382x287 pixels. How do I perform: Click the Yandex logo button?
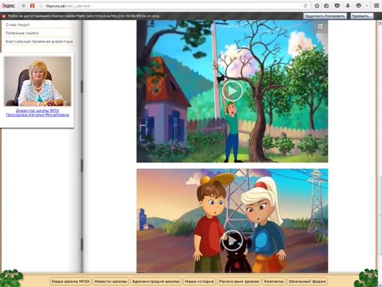(x=9, y=6)
